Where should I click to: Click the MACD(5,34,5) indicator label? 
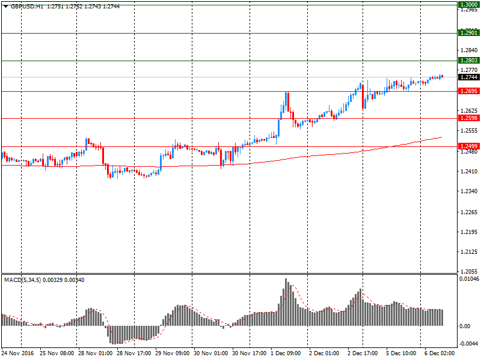[22, 280]
